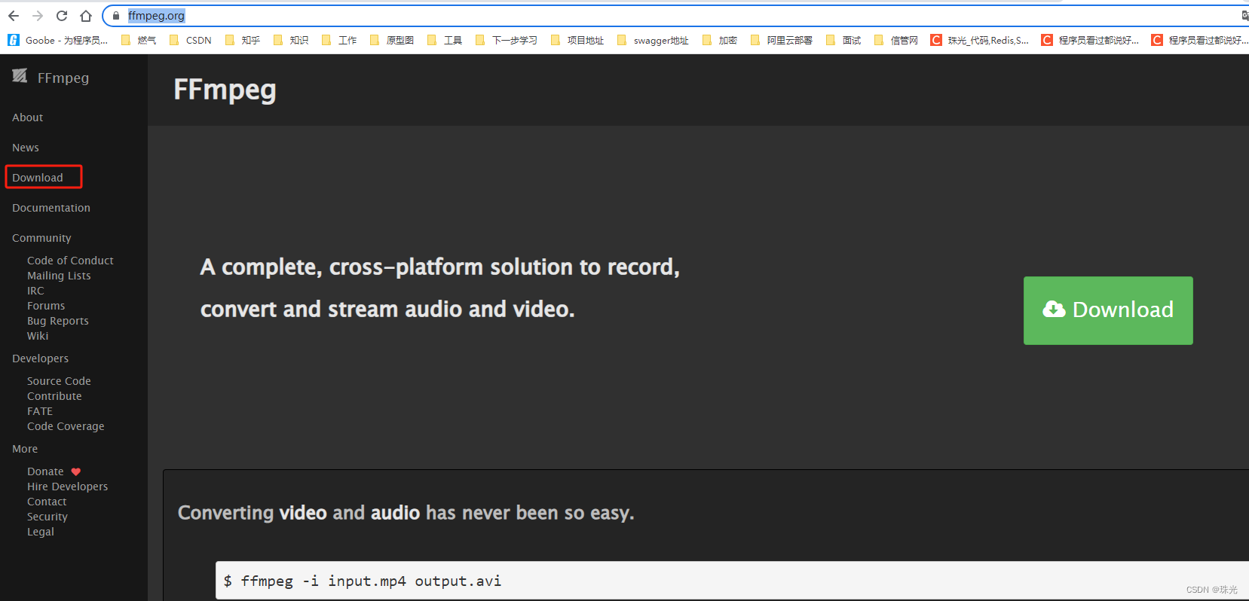Open Mailing Lists link
This screenshot has width=1249, height=601.
coord(59,276)
